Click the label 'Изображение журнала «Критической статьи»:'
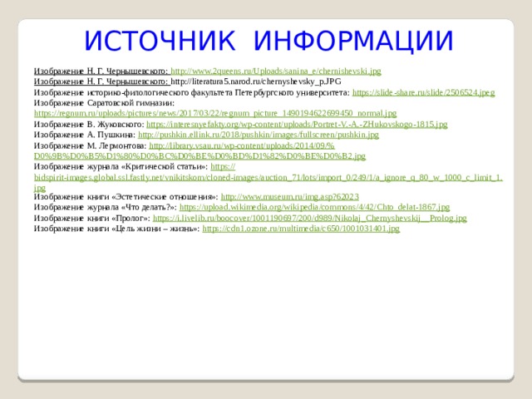This screenshot has width=532, height=399. 121,166
